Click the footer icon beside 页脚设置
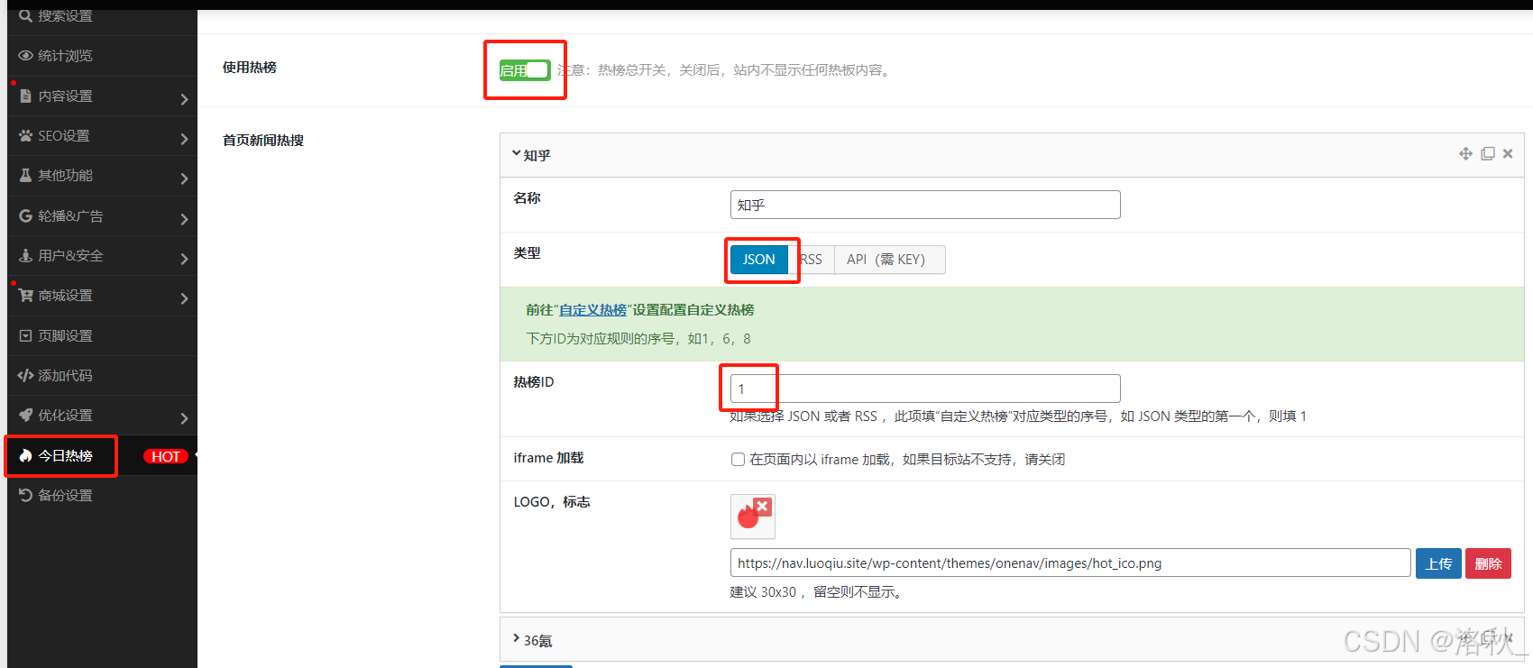This screenshot has height=668, width=1533. [25, 335]
